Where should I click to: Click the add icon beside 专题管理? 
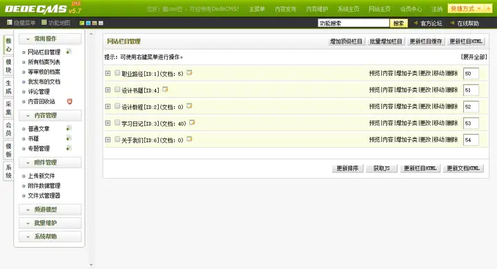(68, 148)
